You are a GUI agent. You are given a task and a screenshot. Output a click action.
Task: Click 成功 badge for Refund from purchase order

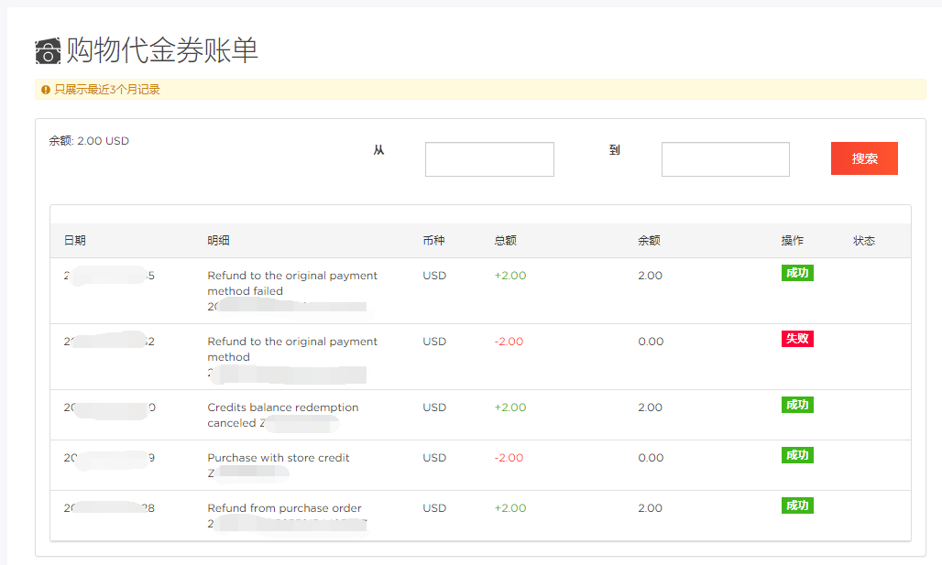click(x=797, y=505)
